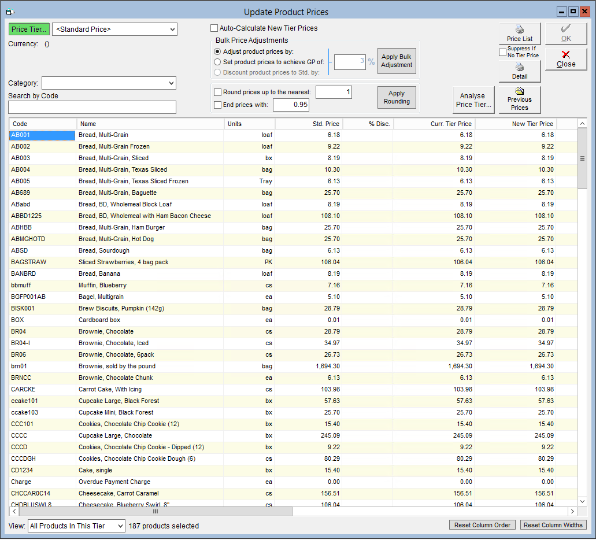
Task: Open Analyse Price Tier
Action: pyautogui.click(x=473, y=100)
